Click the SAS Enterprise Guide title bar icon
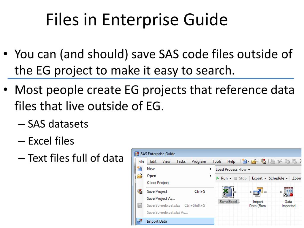The height and width of the screenshot is (228, 304). point(137,154)
